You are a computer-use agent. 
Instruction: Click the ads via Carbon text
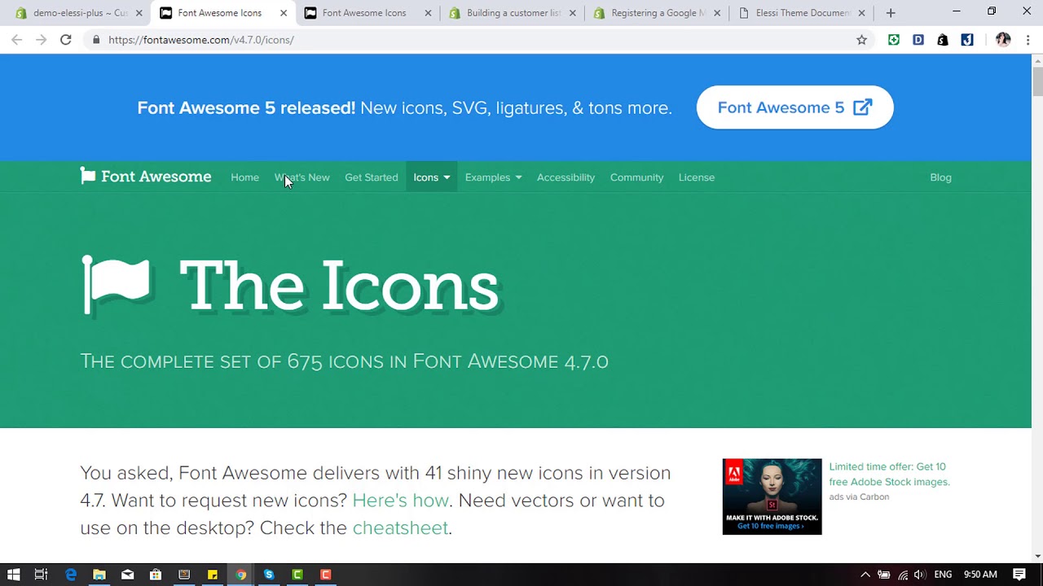tap(859, 497)
